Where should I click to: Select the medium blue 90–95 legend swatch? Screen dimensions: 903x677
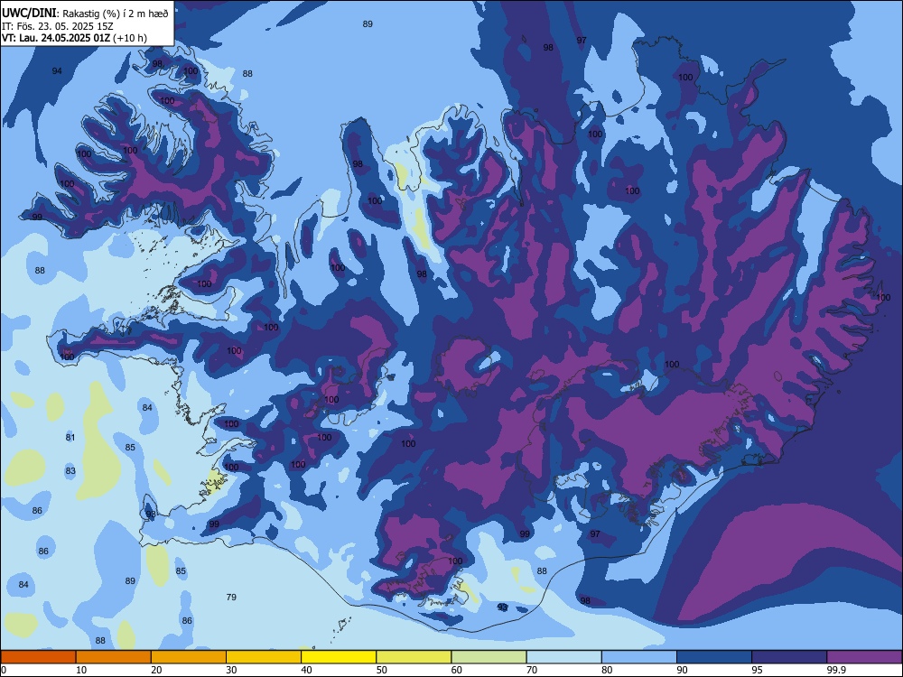(x=714, y=657)
